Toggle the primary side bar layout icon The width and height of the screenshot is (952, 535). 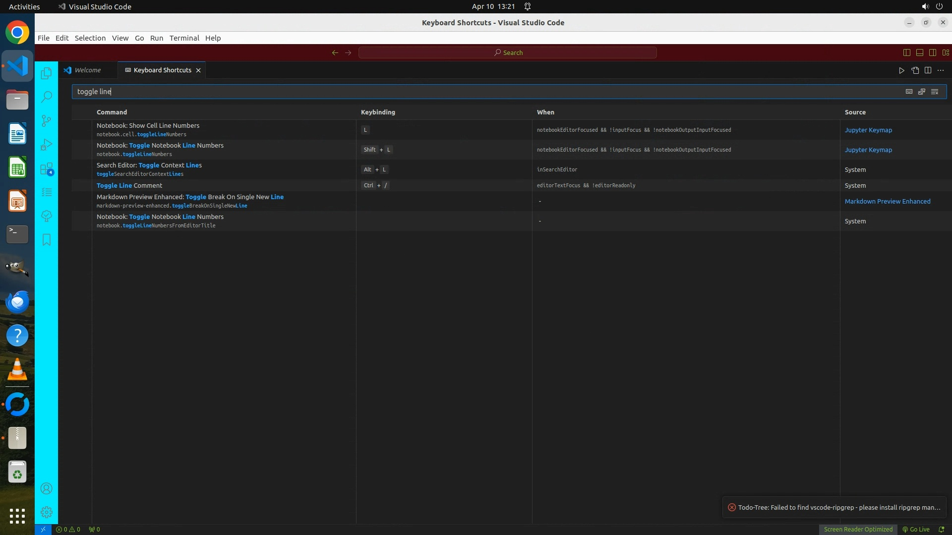pyautogui.click(x=907, y=53)
